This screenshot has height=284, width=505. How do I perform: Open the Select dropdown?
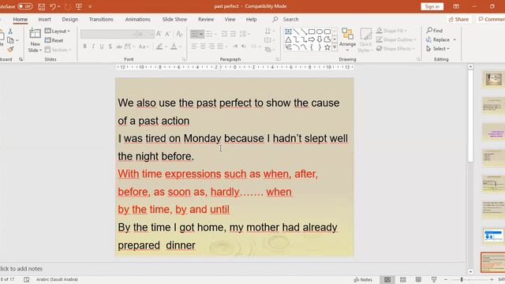pyautogui.click(x=438, y=49)
